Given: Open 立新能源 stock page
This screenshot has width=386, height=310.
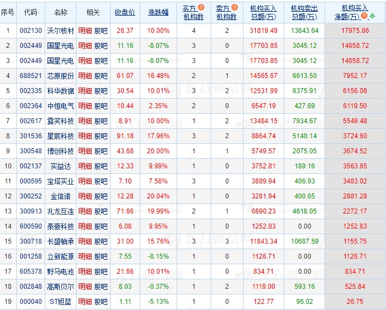Looking at the screenshot, I should point(60,256).
